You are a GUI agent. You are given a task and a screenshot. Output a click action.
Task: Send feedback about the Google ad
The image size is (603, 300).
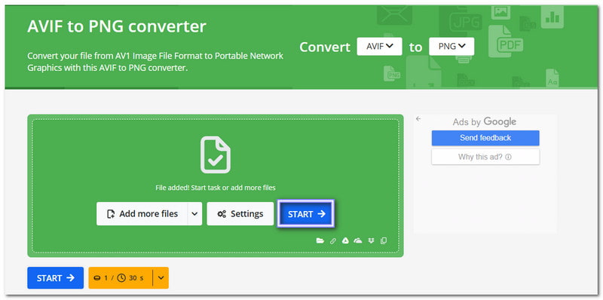coord(485,138)
